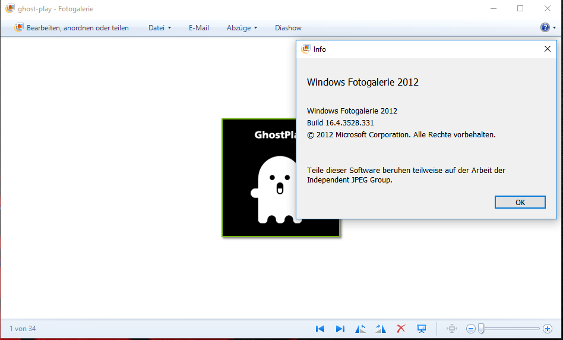This screenshot has height=340, width=563.
Task: Close the Info dialog with X
Action: tap(547, 49)
